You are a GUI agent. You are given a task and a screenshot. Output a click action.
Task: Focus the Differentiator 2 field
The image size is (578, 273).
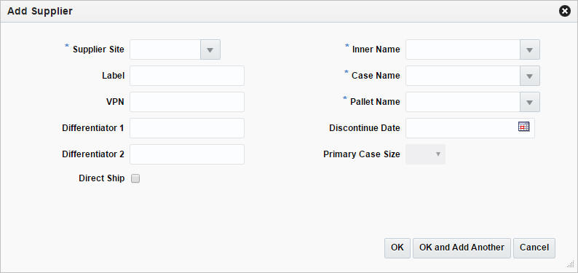point(187,154)
